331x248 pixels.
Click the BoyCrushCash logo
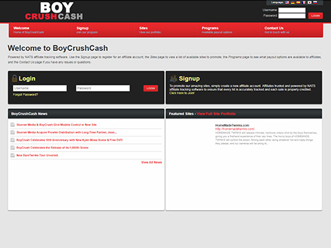pyautogui.click(x=54, y=11)
